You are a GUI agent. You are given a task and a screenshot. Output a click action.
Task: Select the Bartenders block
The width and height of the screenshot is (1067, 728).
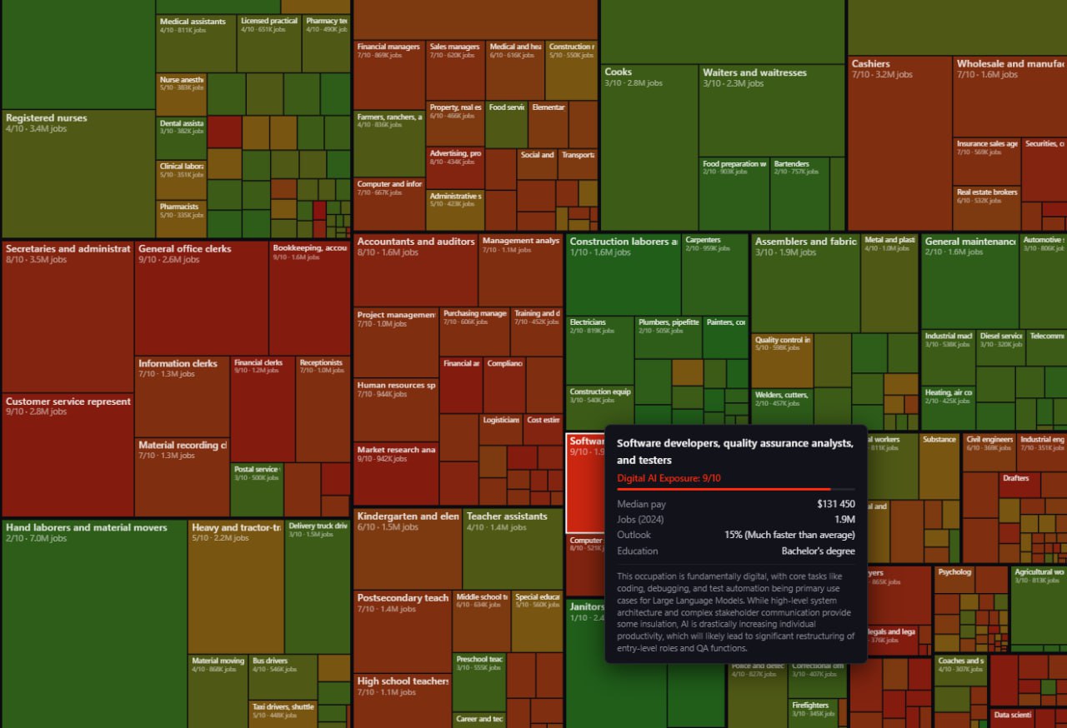click(x=799, y=193)
